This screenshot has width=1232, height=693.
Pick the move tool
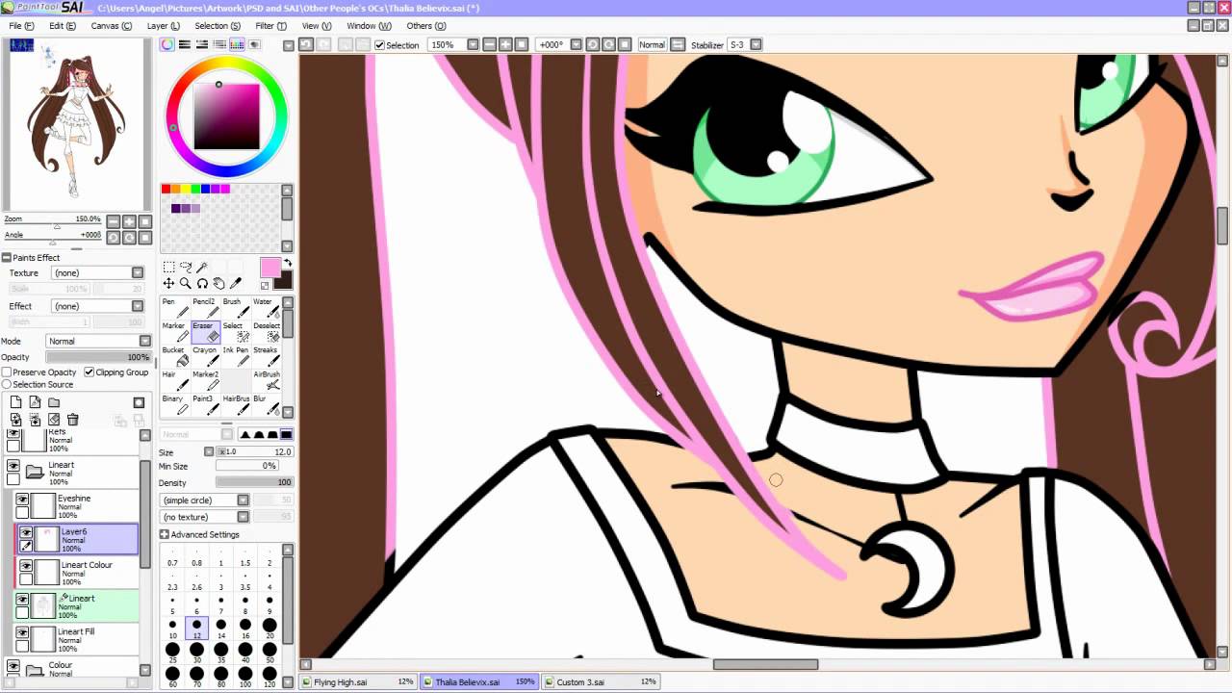point(168,283)
